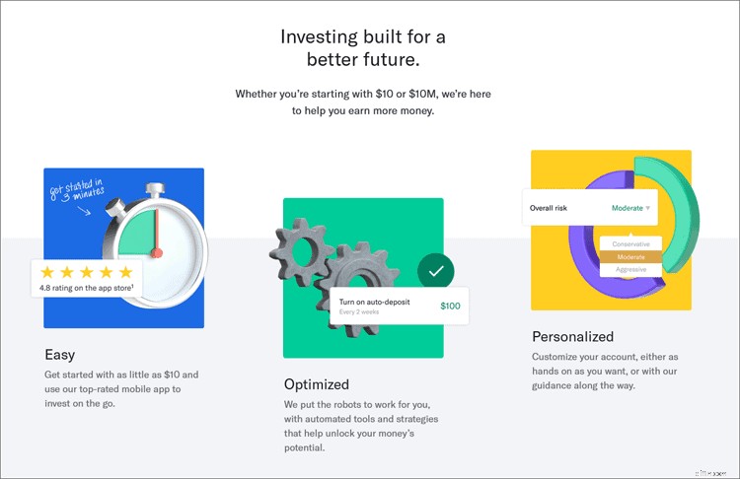Click the 4.8 rating on the app store text
The width and height of the screenshot is (740, 479).
click(x=87, y=288)
